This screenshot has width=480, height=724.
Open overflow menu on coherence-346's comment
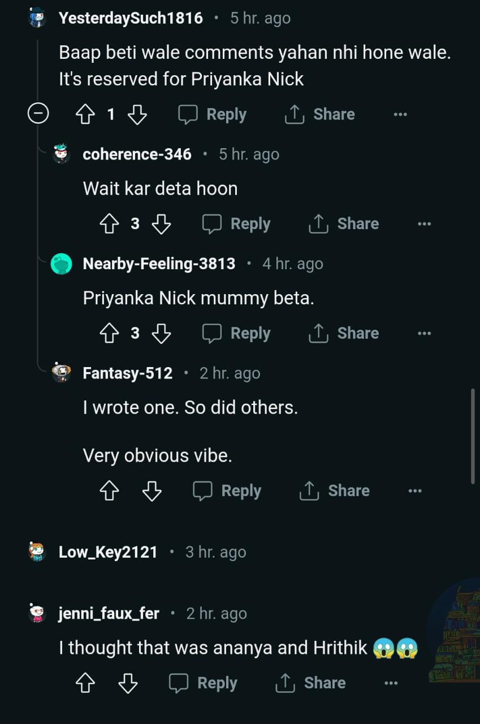click(x=424, y=224)
